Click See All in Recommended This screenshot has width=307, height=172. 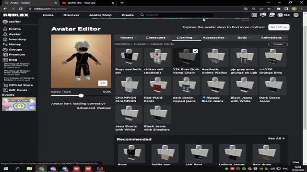click(x=276, y=139)
